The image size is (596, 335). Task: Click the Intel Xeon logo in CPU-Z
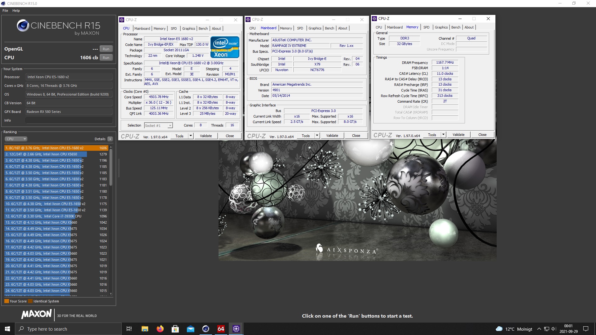point(225,47)
